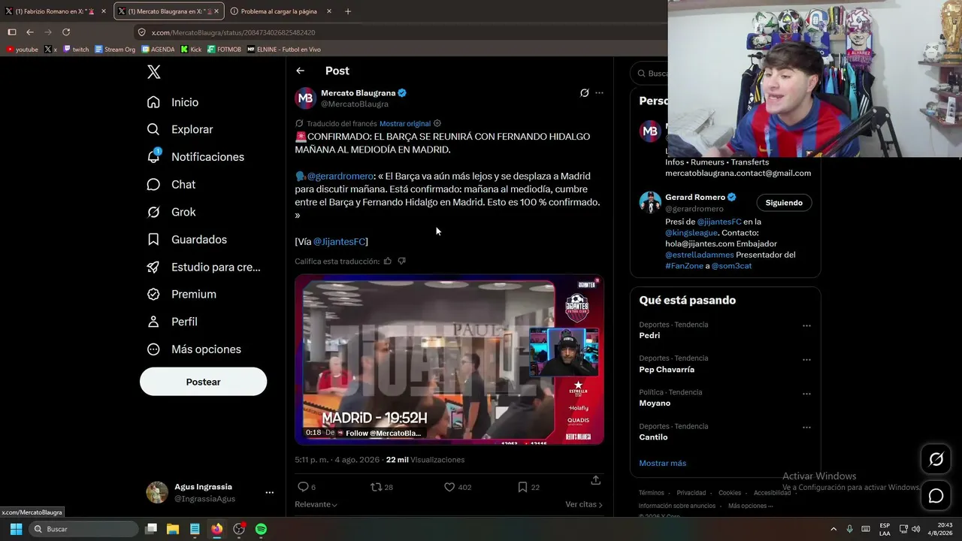Screen dimensions: 962x541
Task: Open account menu beside Agus Ingrassia
Action: tap(269, 492)
